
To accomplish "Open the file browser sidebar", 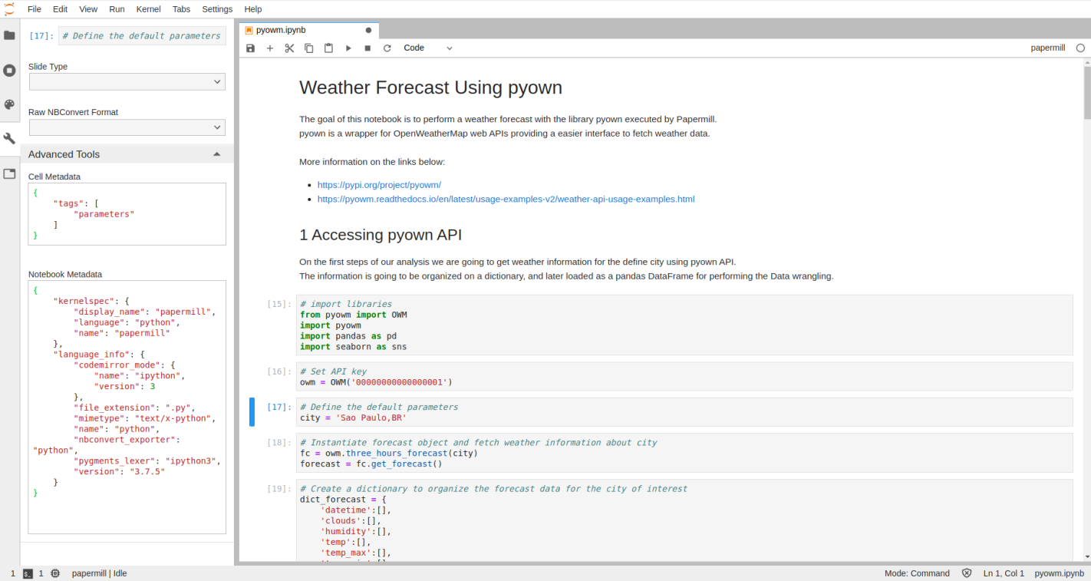I will click(9, 34).
